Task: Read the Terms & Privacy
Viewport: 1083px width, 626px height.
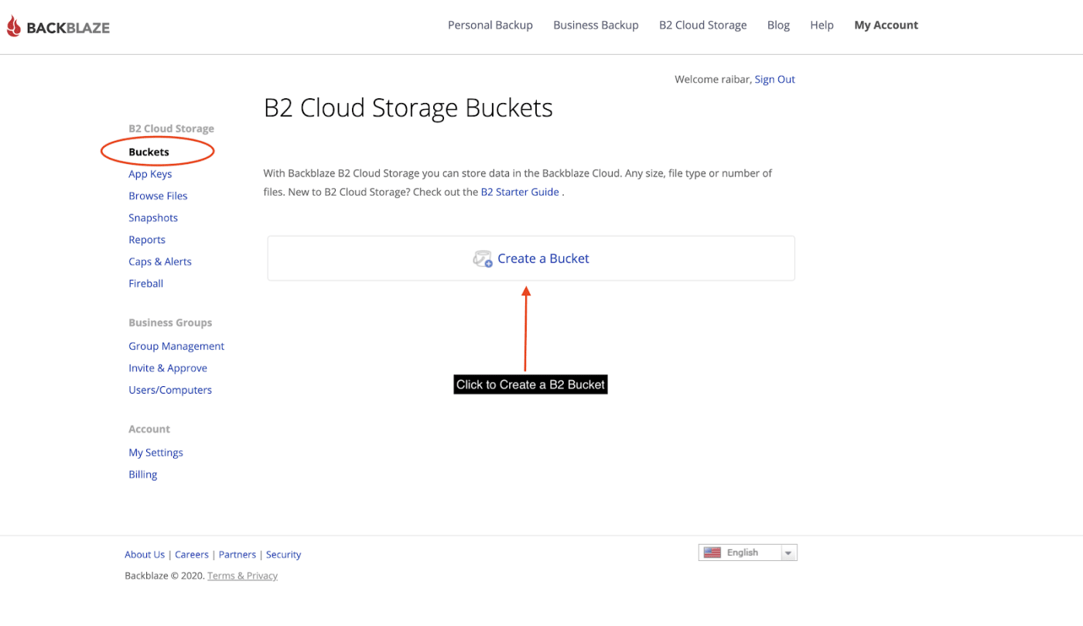Action: click(x=242, y=575)
